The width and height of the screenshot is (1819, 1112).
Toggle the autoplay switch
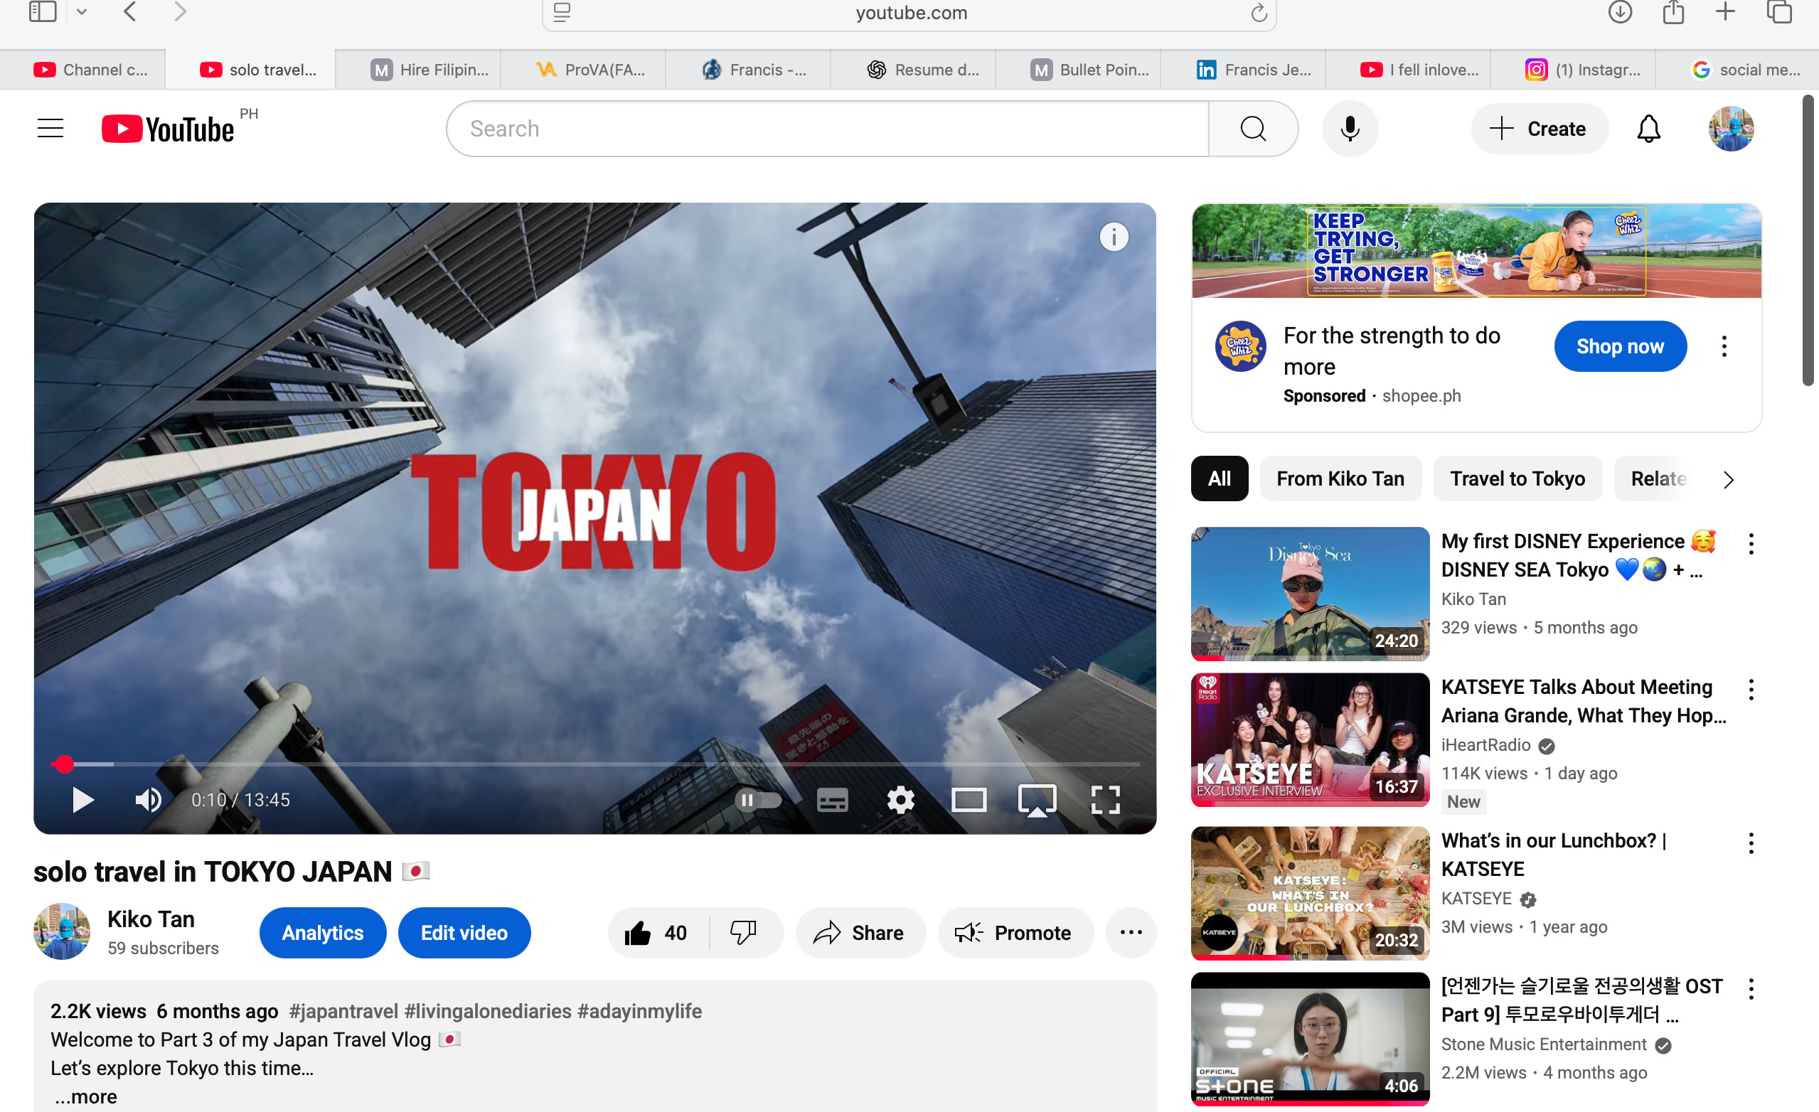click(757, 800)
